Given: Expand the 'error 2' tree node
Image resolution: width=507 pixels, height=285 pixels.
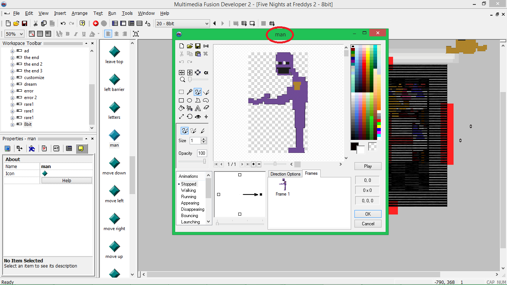Looking at the screenshot, I should 12,98.
